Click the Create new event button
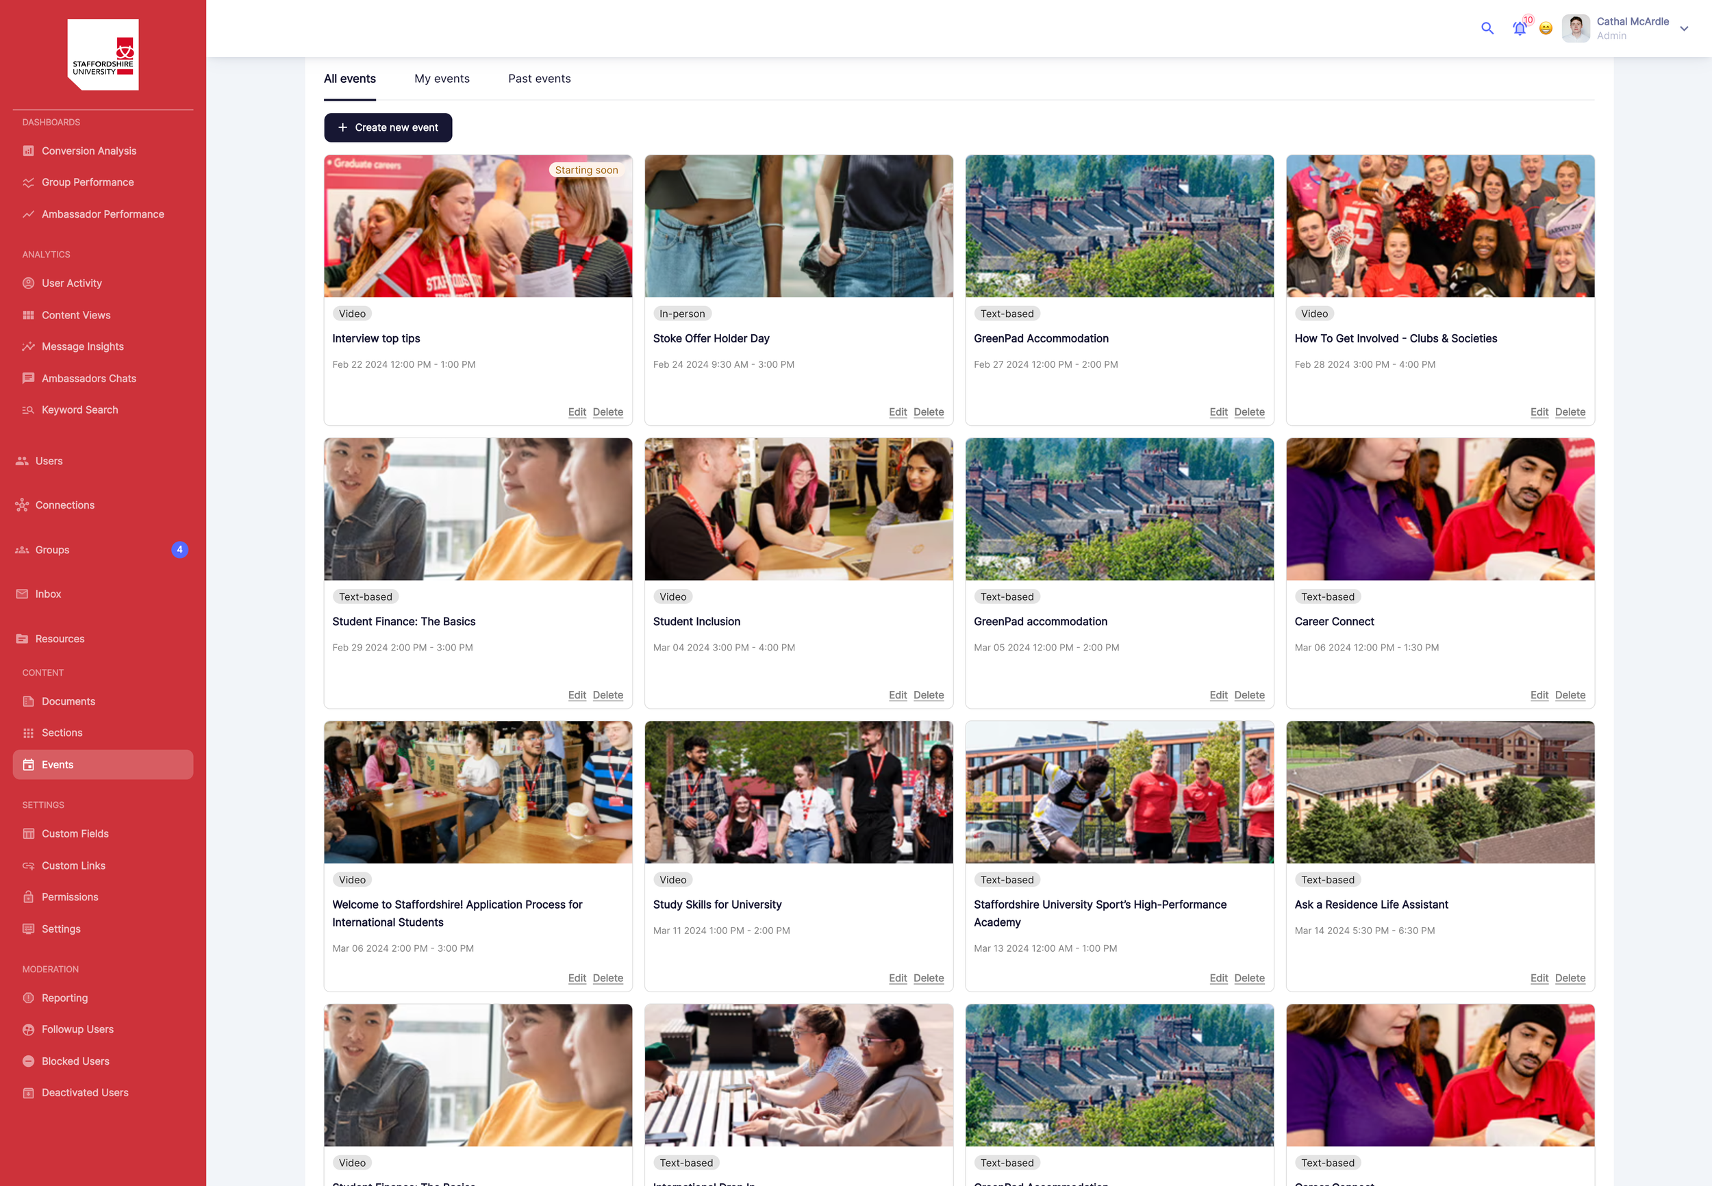This screenshot has width=1712, height=1186. [388, 128]
